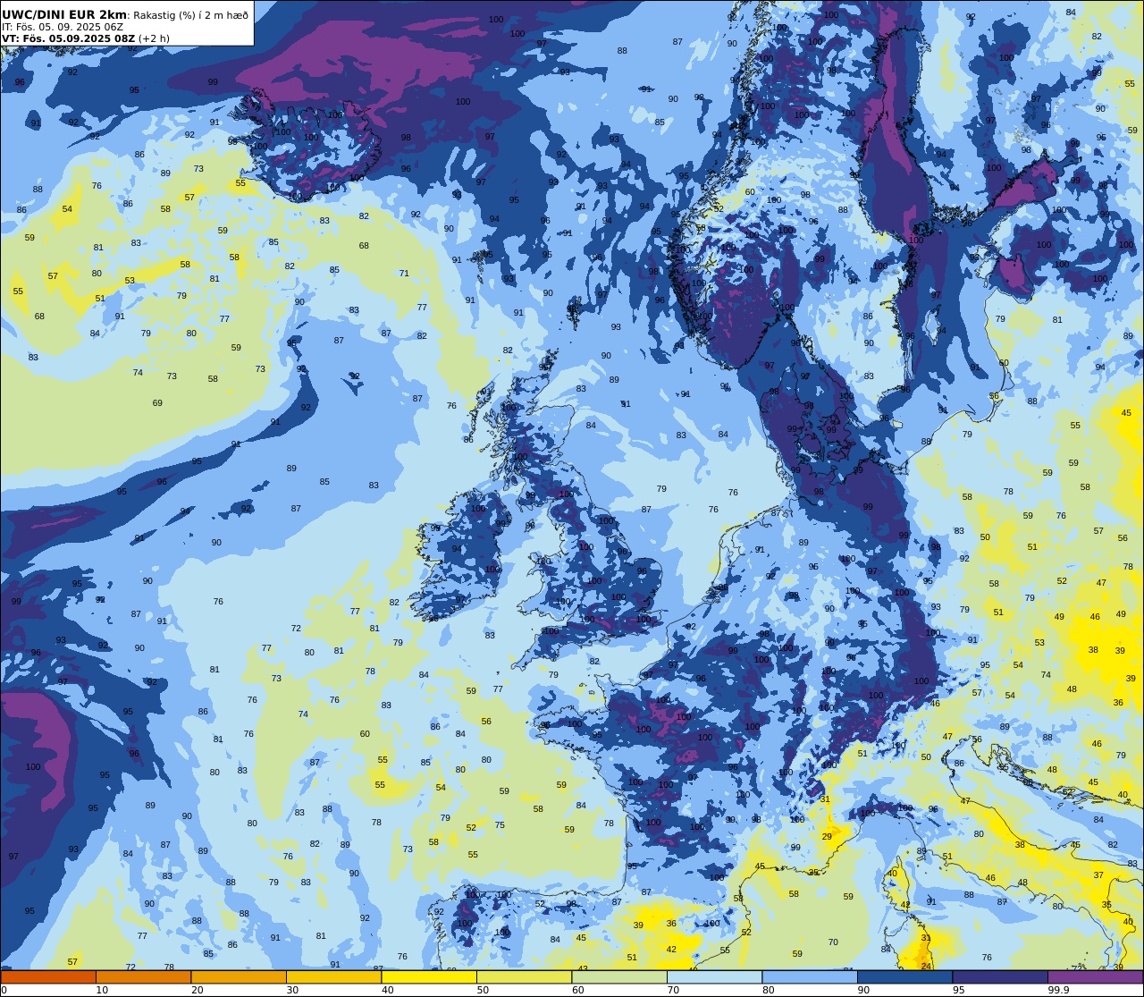Click the IT initial time line 06Z
The width and height of the screenshot is (1144, 997).
click(x=63, y=27)
